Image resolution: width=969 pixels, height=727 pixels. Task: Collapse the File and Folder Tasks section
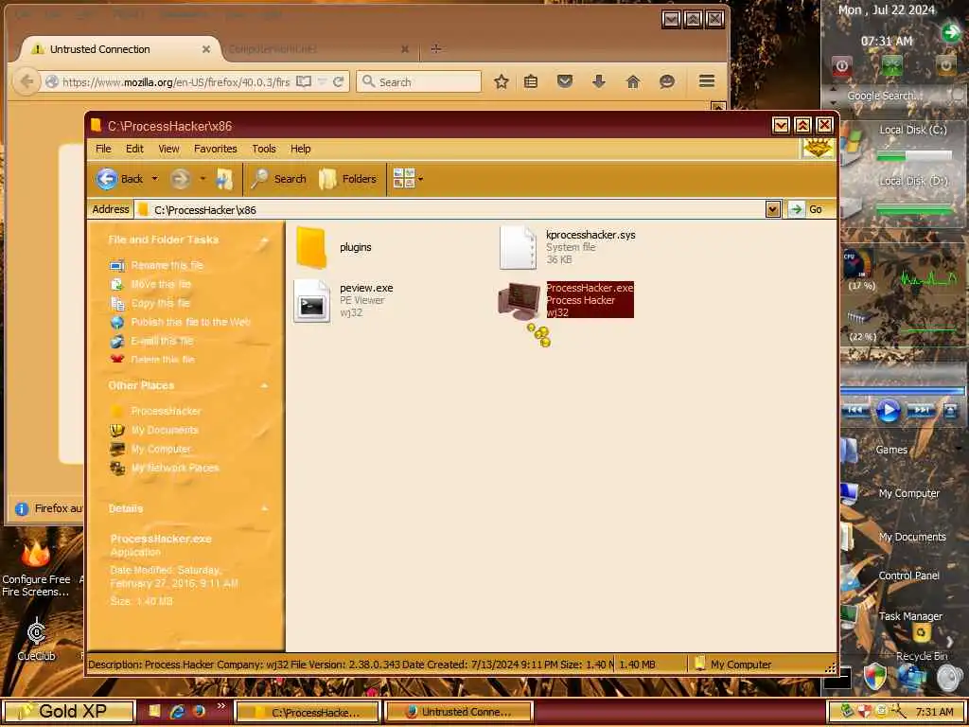265,239
